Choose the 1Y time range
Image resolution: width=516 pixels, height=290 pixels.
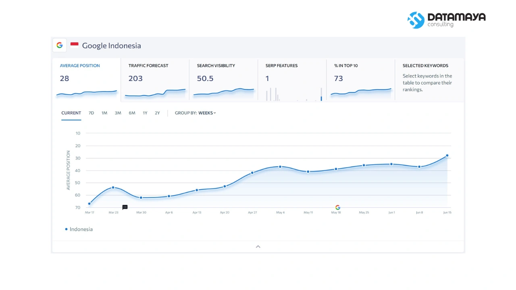(145, 113)
